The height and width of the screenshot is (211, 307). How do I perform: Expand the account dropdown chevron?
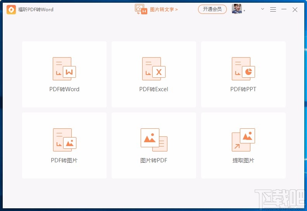[262, 9]
